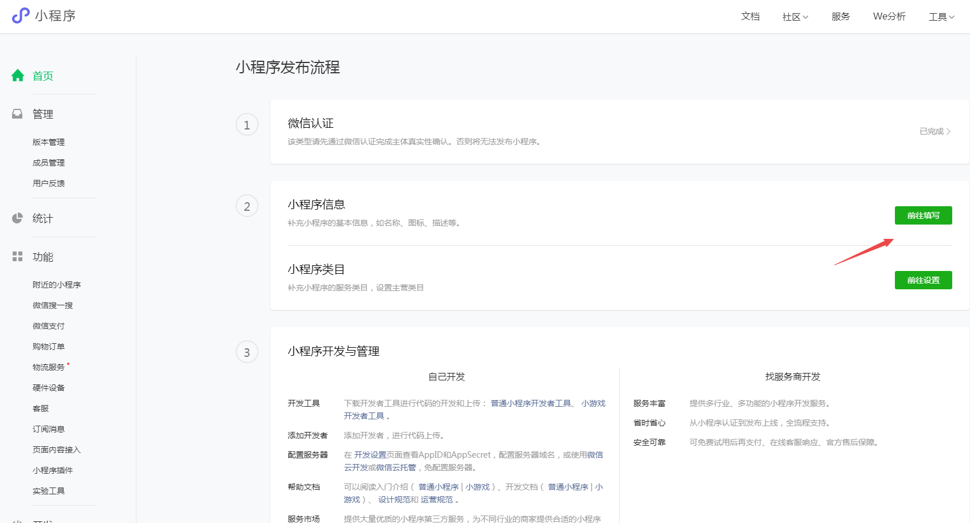Open 小程序插件 in sidebar
This screenshot has width=970, height=523.
point(53,470)
